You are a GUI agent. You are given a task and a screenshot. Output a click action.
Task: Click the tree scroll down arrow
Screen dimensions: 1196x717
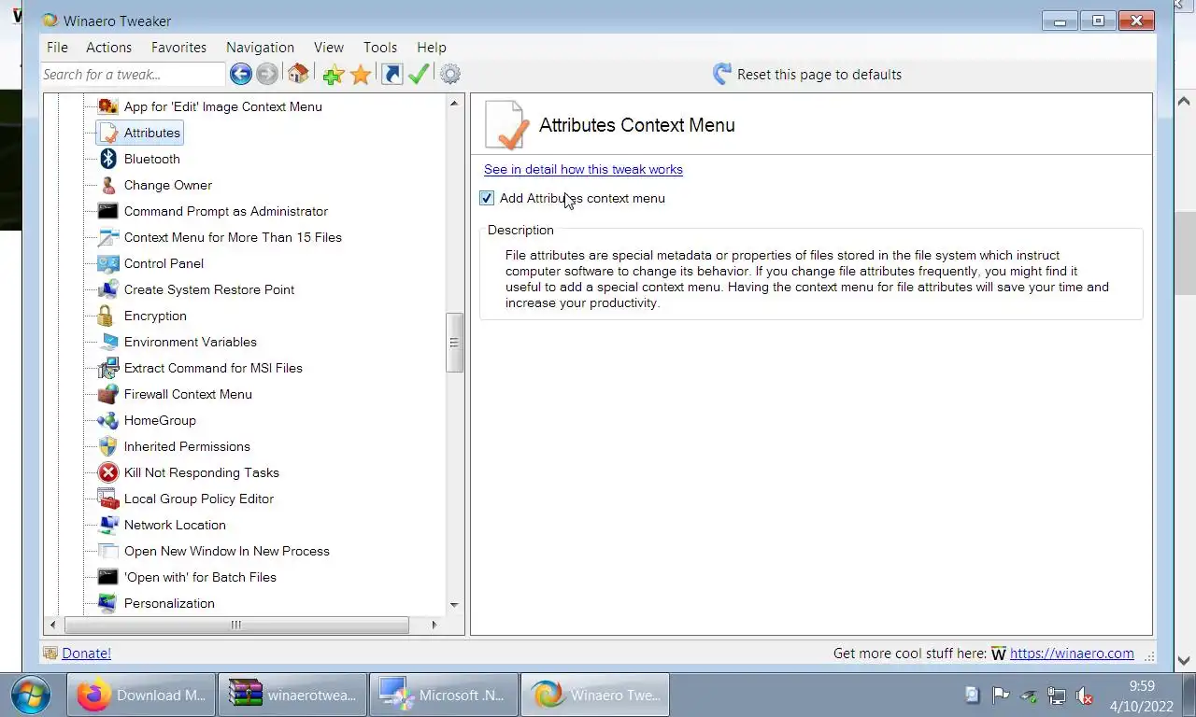(454, 605)
